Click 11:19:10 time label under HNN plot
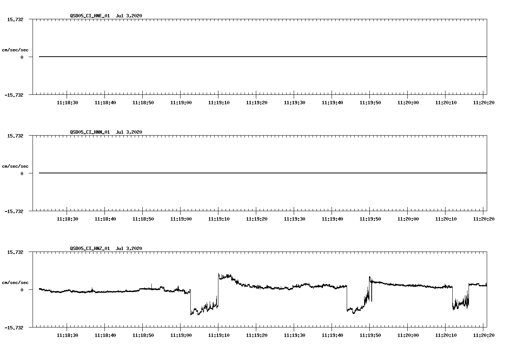This screenshot has width=514, height=349. point(219,219)
